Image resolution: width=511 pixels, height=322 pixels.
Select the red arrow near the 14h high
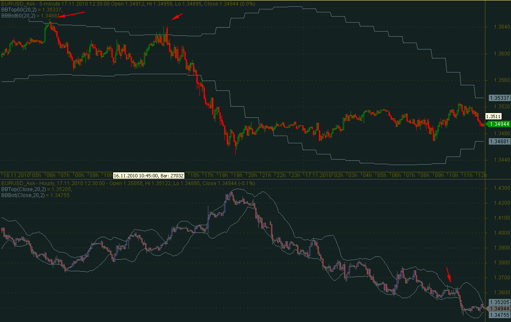177,17
